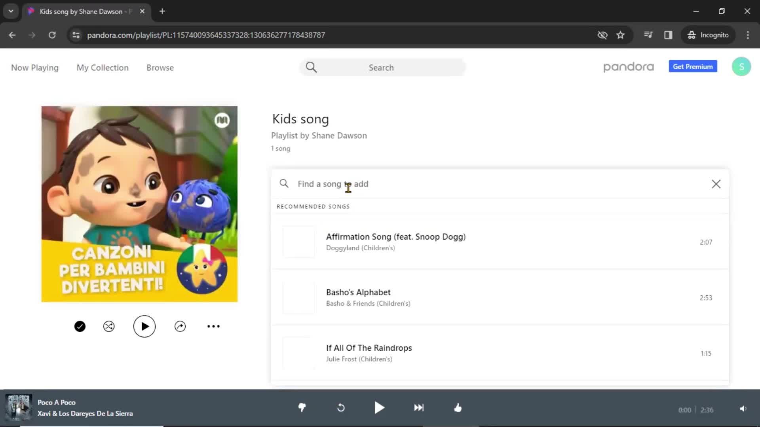Image resolution: width=760 pixels, height=427 pixels.
Task: Toggle the browser side panel
Action: (668, 35)
